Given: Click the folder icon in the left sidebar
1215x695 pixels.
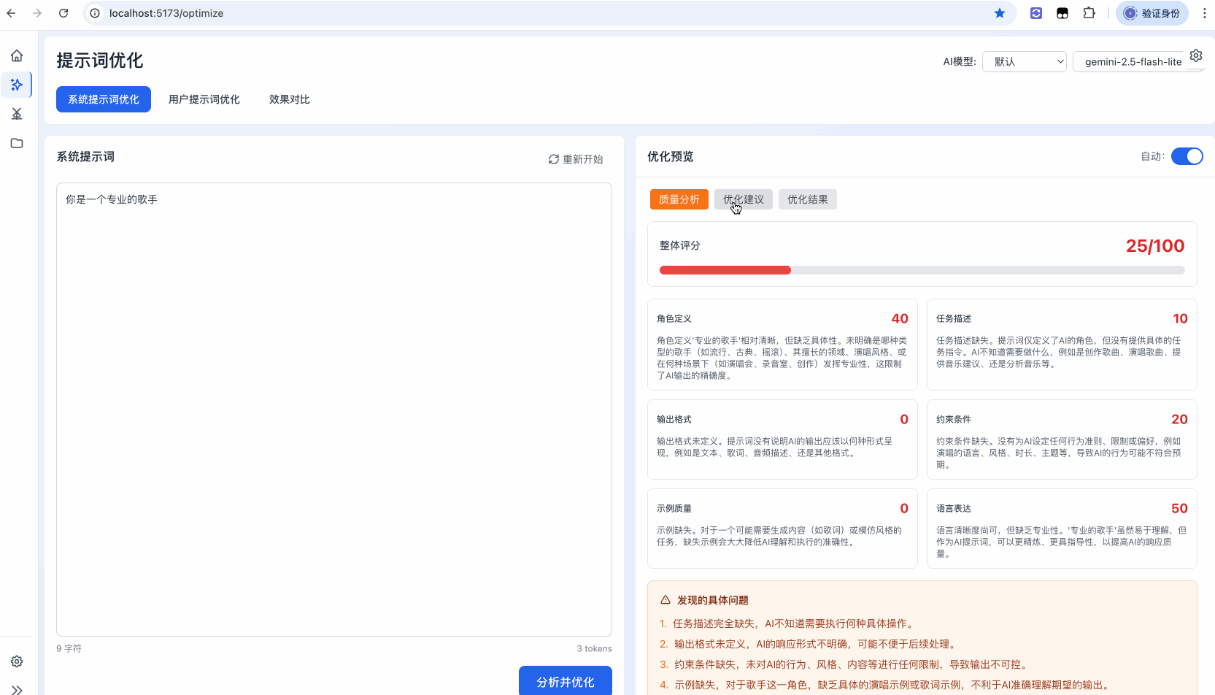Looking at the screenshot, I should (x=17, y=142).
